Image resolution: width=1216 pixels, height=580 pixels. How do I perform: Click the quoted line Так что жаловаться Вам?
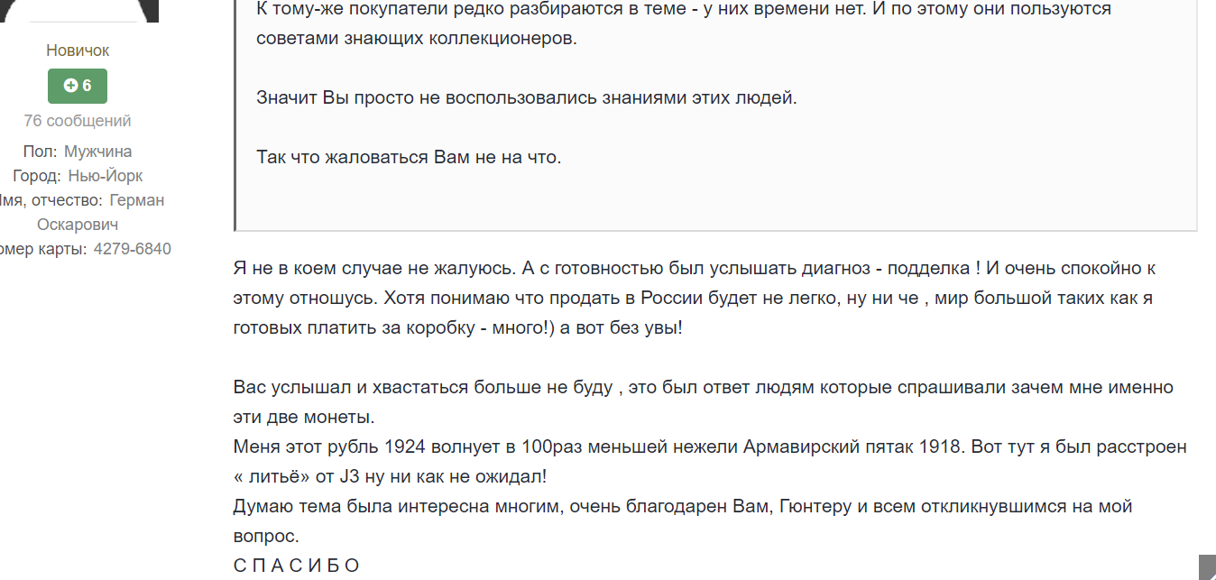pyautogui.click(x=409, y=158)
